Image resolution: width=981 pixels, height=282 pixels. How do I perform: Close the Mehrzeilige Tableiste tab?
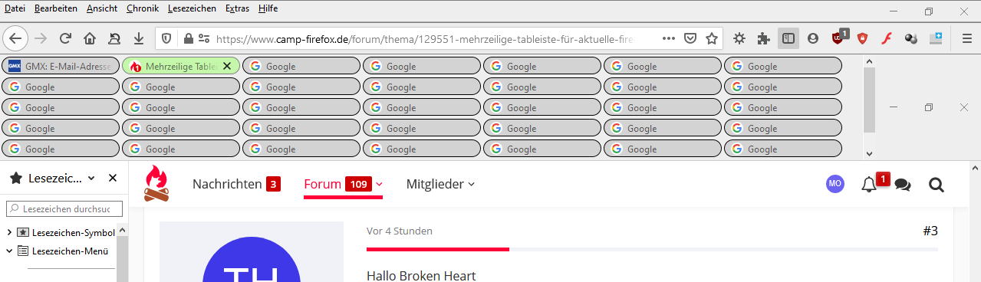(x=226, y=67)
